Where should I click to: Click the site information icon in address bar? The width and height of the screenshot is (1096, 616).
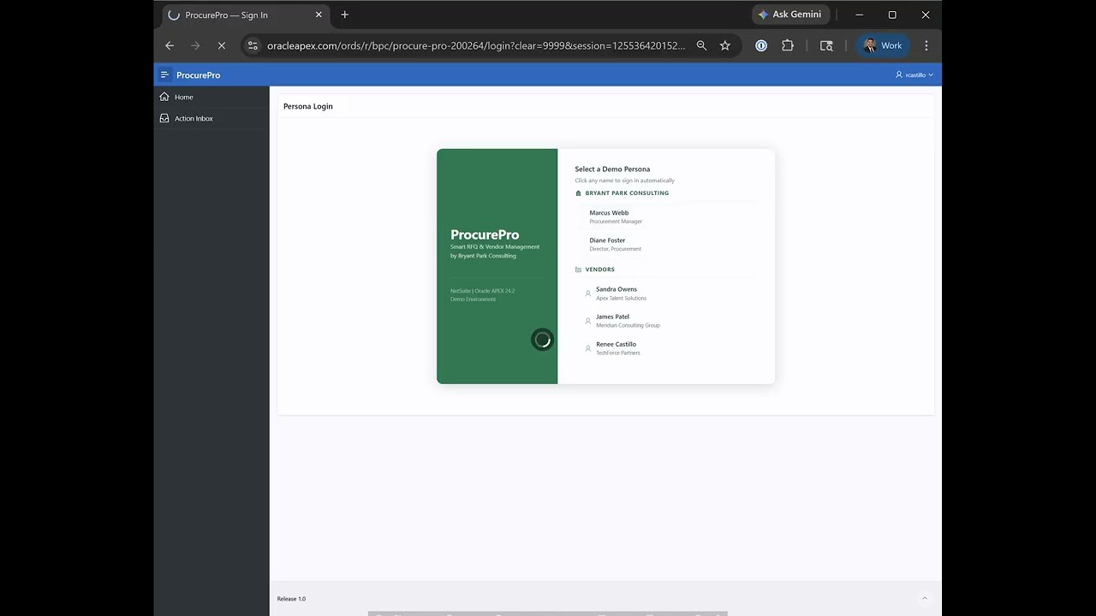tap(253, 45)
